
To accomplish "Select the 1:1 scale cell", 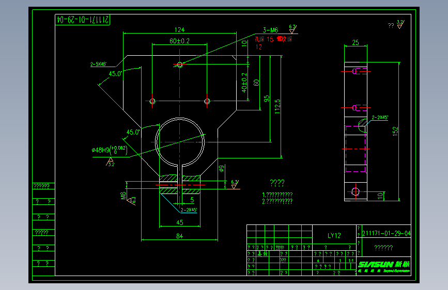I will coord(351,260).
